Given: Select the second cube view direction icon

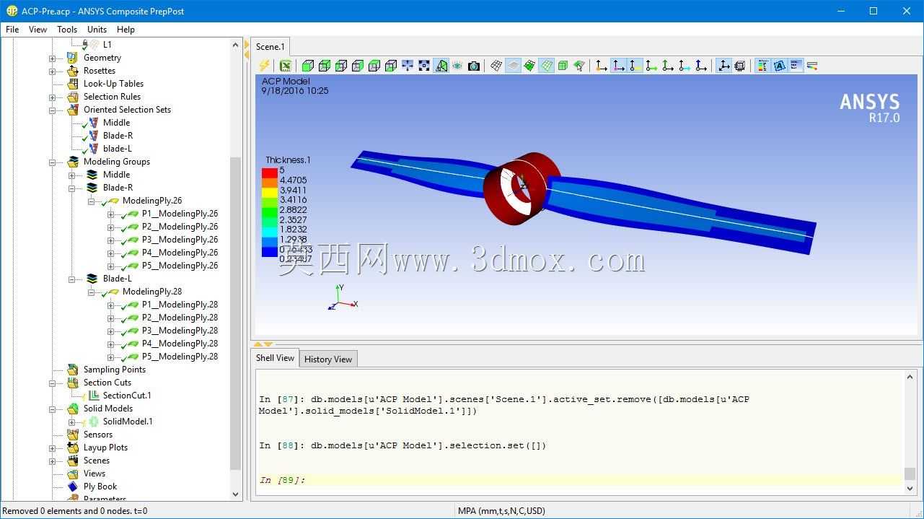Looking at the screenshot, I should [x=325, y=66].
